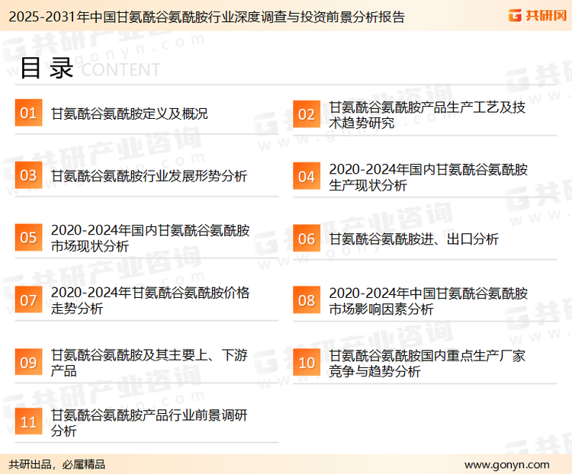
Task: Click the orange 08 number badge
Action: [307, 300]
